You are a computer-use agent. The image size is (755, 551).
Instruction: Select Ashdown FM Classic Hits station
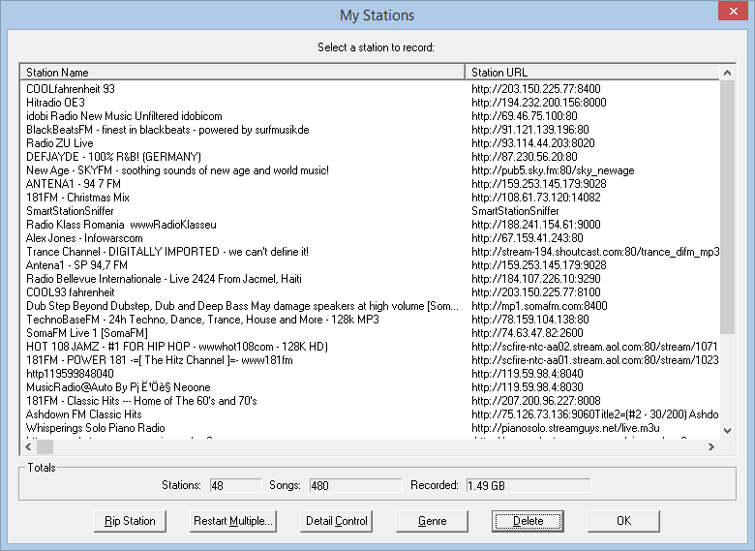point(84,414)
